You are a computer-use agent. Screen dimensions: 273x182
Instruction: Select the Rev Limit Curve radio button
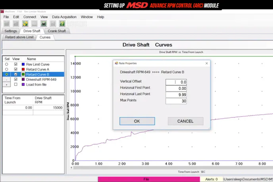pyautogui.click(x=6, y=64)
